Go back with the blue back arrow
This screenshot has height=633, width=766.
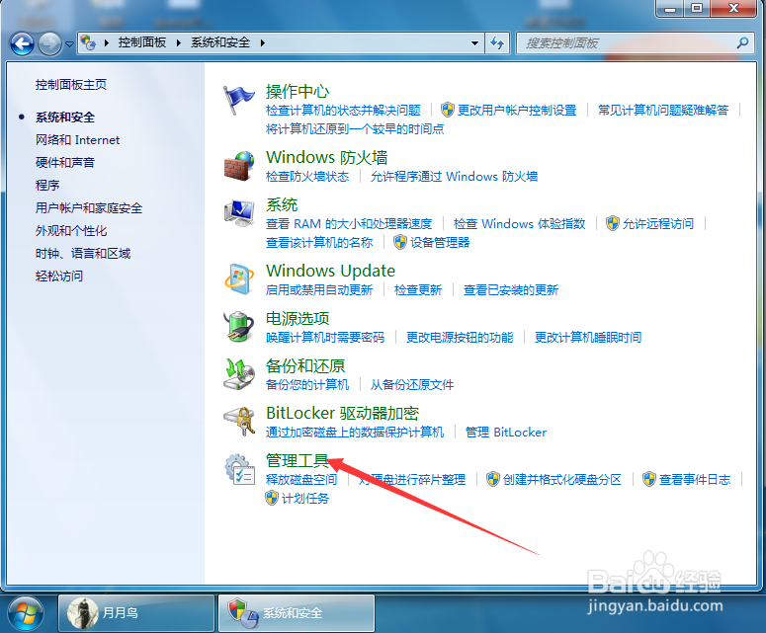click(x=22, y=43)
